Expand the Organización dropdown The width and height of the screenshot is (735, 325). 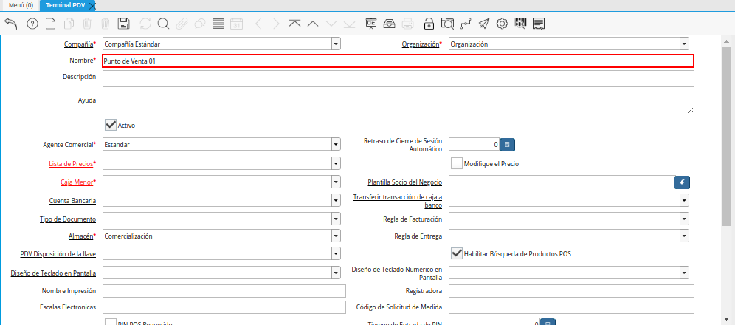click(684, 44)
